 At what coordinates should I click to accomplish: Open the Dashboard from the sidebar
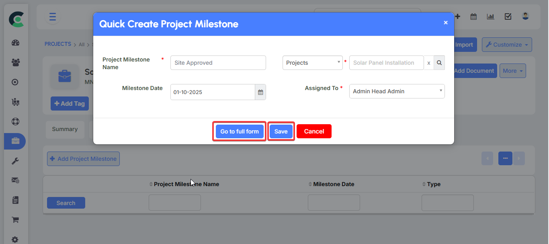tap(15, 43)
